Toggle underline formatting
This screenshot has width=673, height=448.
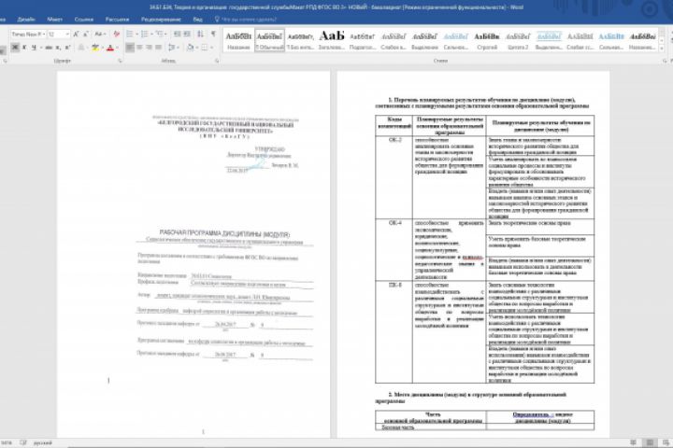[34, 48]
